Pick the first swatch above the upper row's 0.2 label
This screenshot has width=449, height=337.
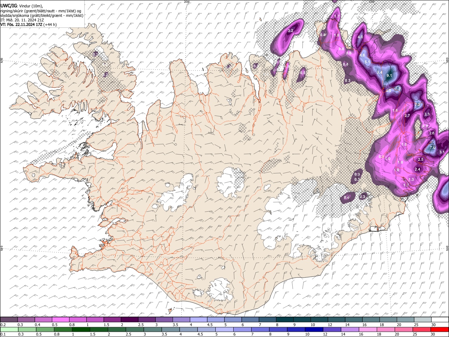pyautogui.click(x=9, y=320)
